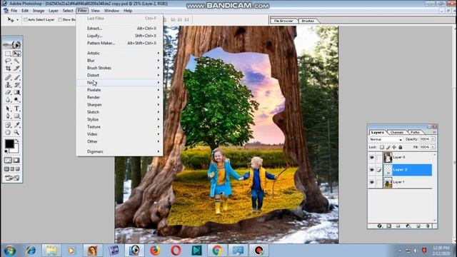The width and height of the screenshot is (457, 257).
Task: Click new adjustment layer icon
Action: pos(408,226)
